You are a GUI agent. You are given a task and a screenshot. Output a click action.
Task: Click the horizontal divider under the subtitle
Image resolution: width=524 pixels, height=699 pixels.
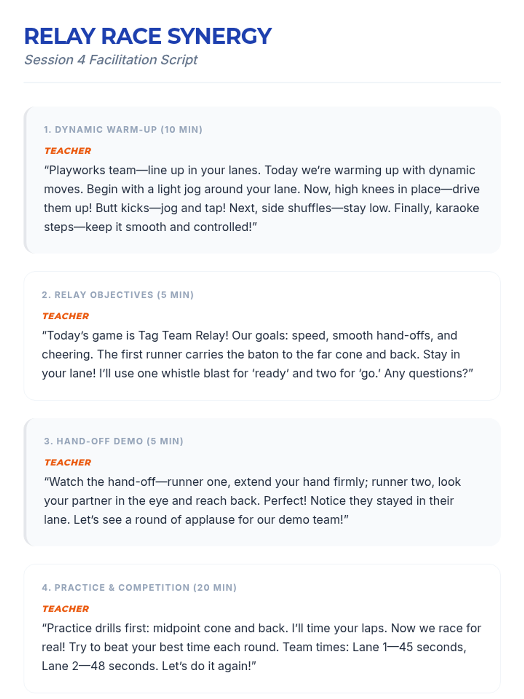click(x=262, y=82)
